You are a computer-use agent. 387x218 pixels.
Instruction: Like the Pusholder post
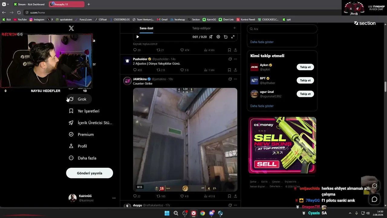[182, 70]
